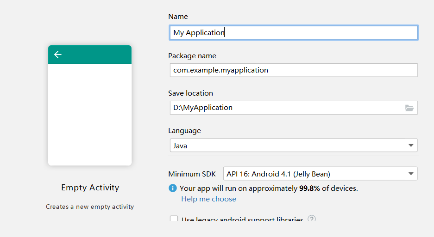The width and height of the screenshot is (434, 237).
Task: Select the Empty Activity preview thumbnail body
Action: pos(90,114)
